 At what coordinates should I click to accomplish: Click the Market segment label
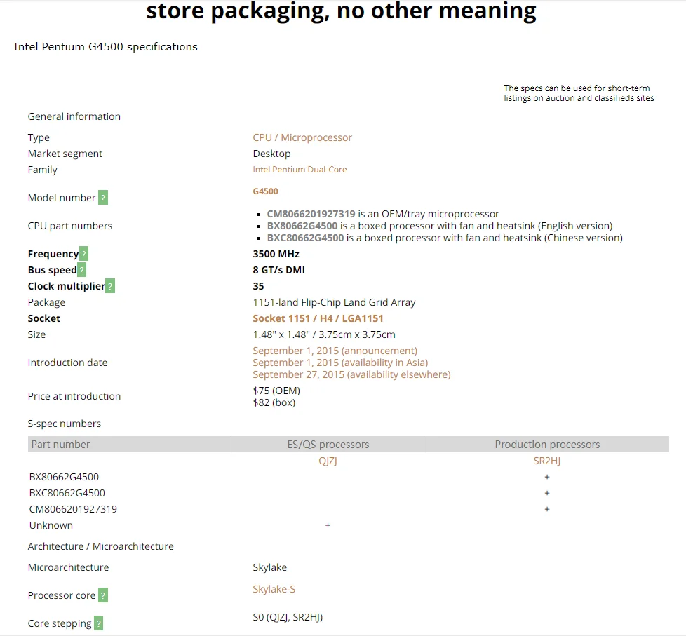tap(65, 154)
